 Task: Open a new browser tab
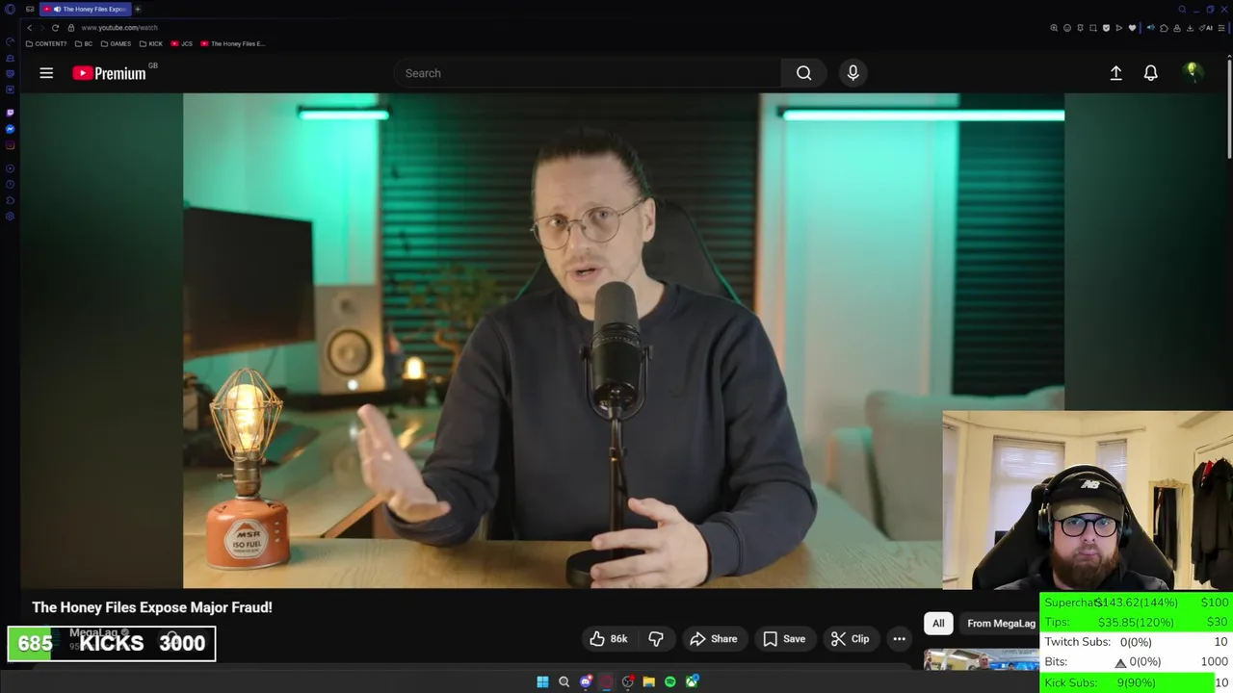coord(137,10)
